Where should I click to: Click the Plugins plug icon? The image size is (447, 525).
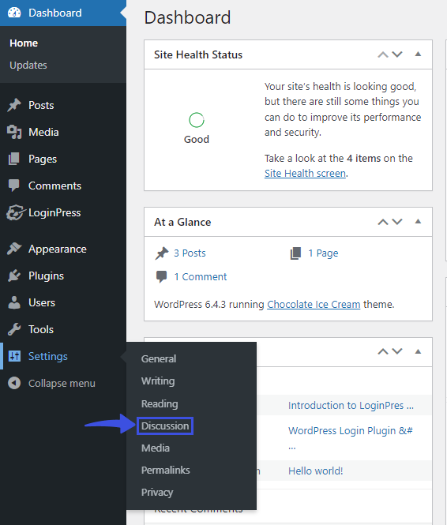pyautogui.click(x=14, y=276)
